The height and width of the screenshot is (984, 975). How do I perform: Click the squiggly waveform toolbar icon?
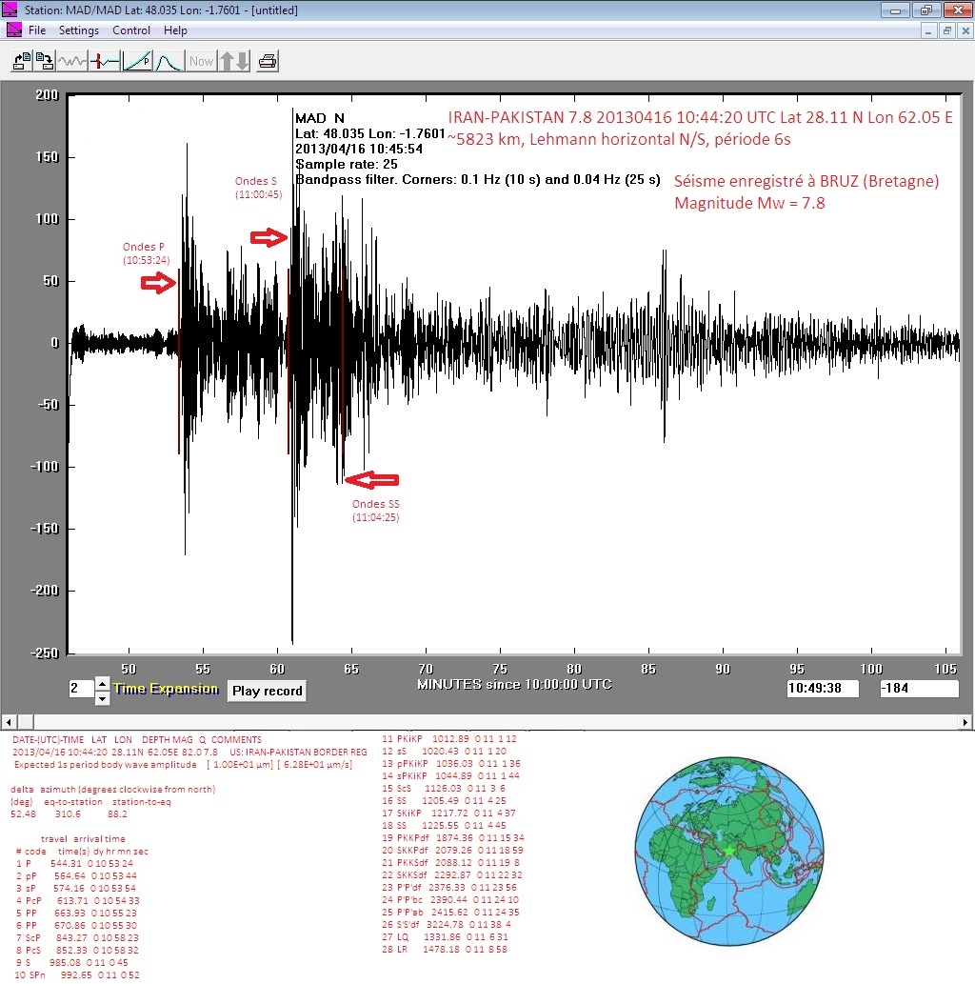[x=73, y=62]
